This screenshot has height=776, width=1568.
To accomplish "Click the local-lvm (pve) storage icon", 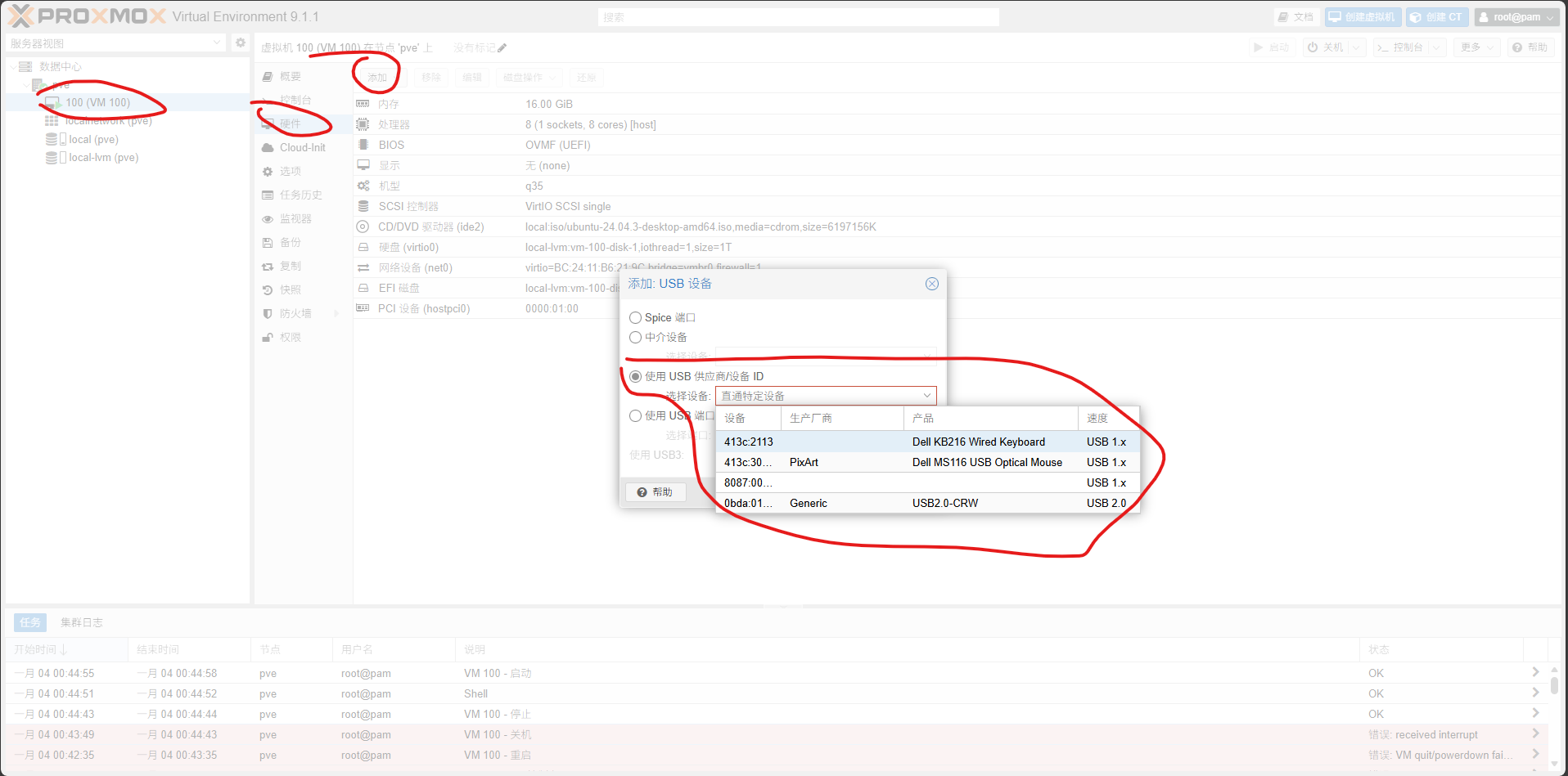I will coord(52,158).
